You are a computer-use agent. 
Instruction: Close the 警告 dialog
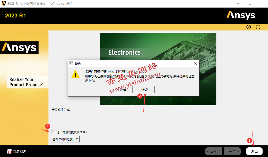195,63
